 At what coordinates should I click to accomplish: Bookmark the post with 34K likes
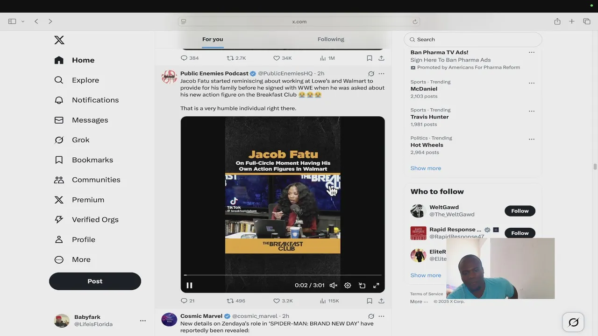tap(369, 58)
